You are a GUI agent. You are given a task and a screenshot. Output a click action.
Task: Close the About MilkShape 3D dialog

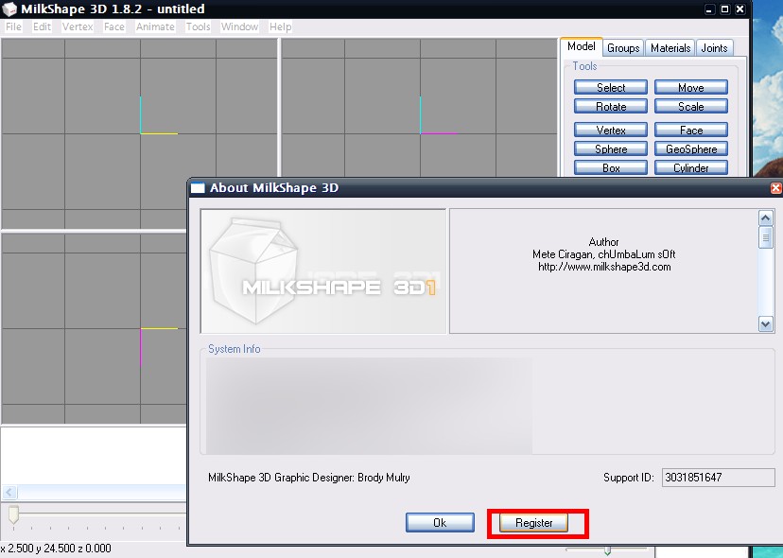click(x=775, y=188)
